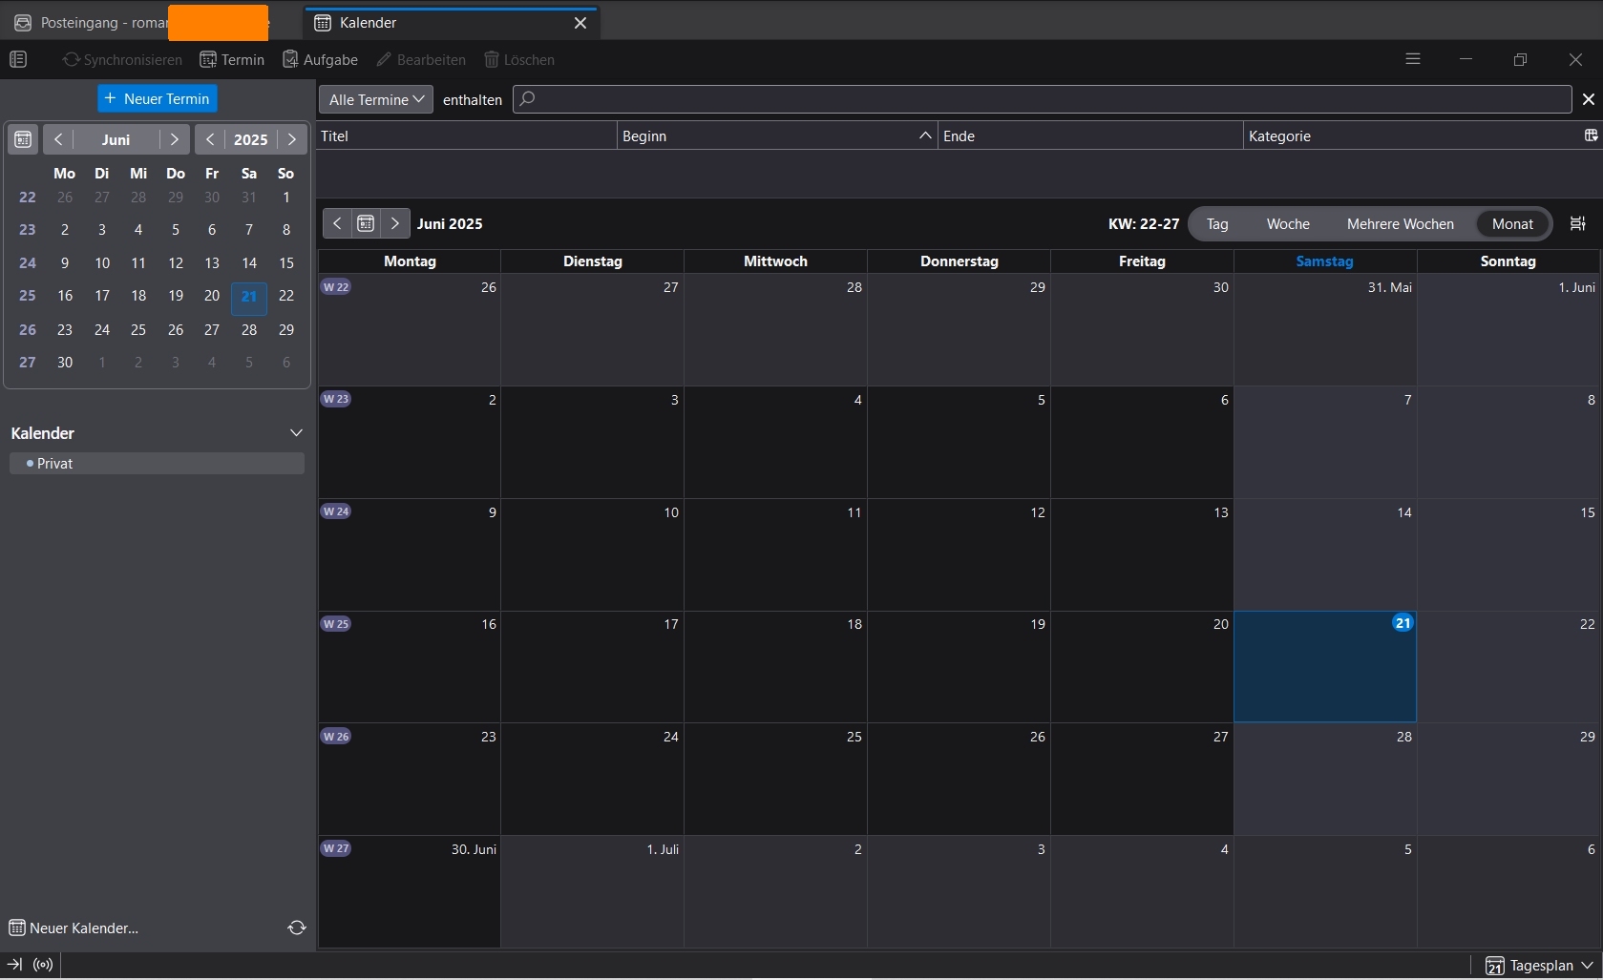Open the application hamburger menu
Screen dimensions: 1603x980
pos(1413,59)
